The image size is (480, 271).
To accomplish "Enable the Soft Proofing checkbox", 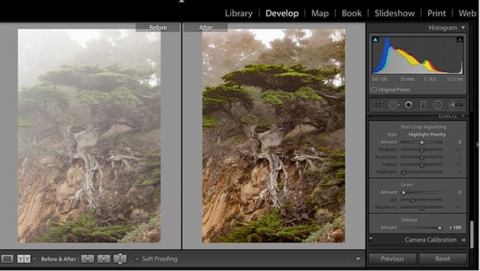I will click(x=136, y=259).
